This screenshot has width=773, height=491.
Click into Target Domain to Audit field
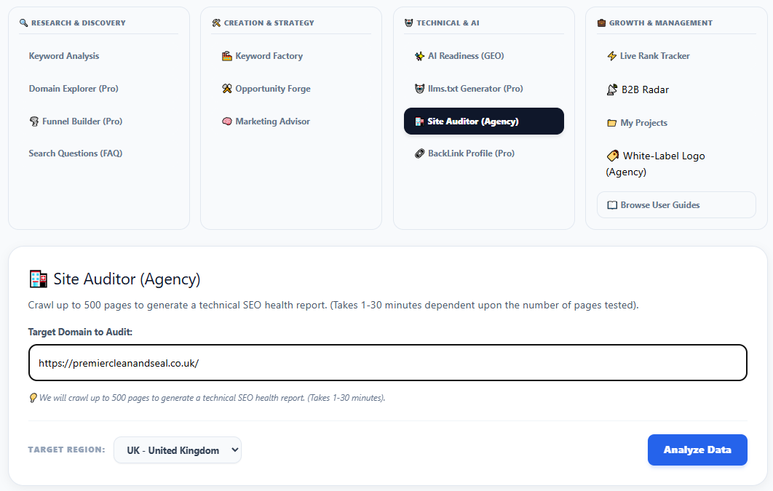click(x=388, y=363)
